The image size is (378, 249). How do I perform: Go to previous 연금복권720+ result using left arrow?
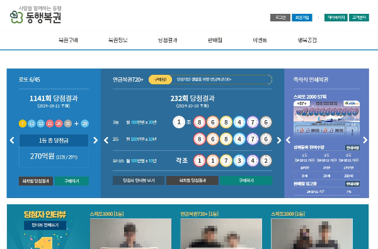[x=106, y=140]
